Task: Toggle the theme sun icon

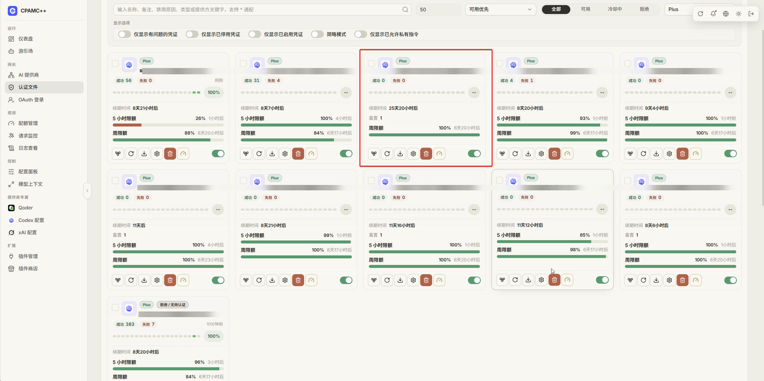Action: point(739,14)
